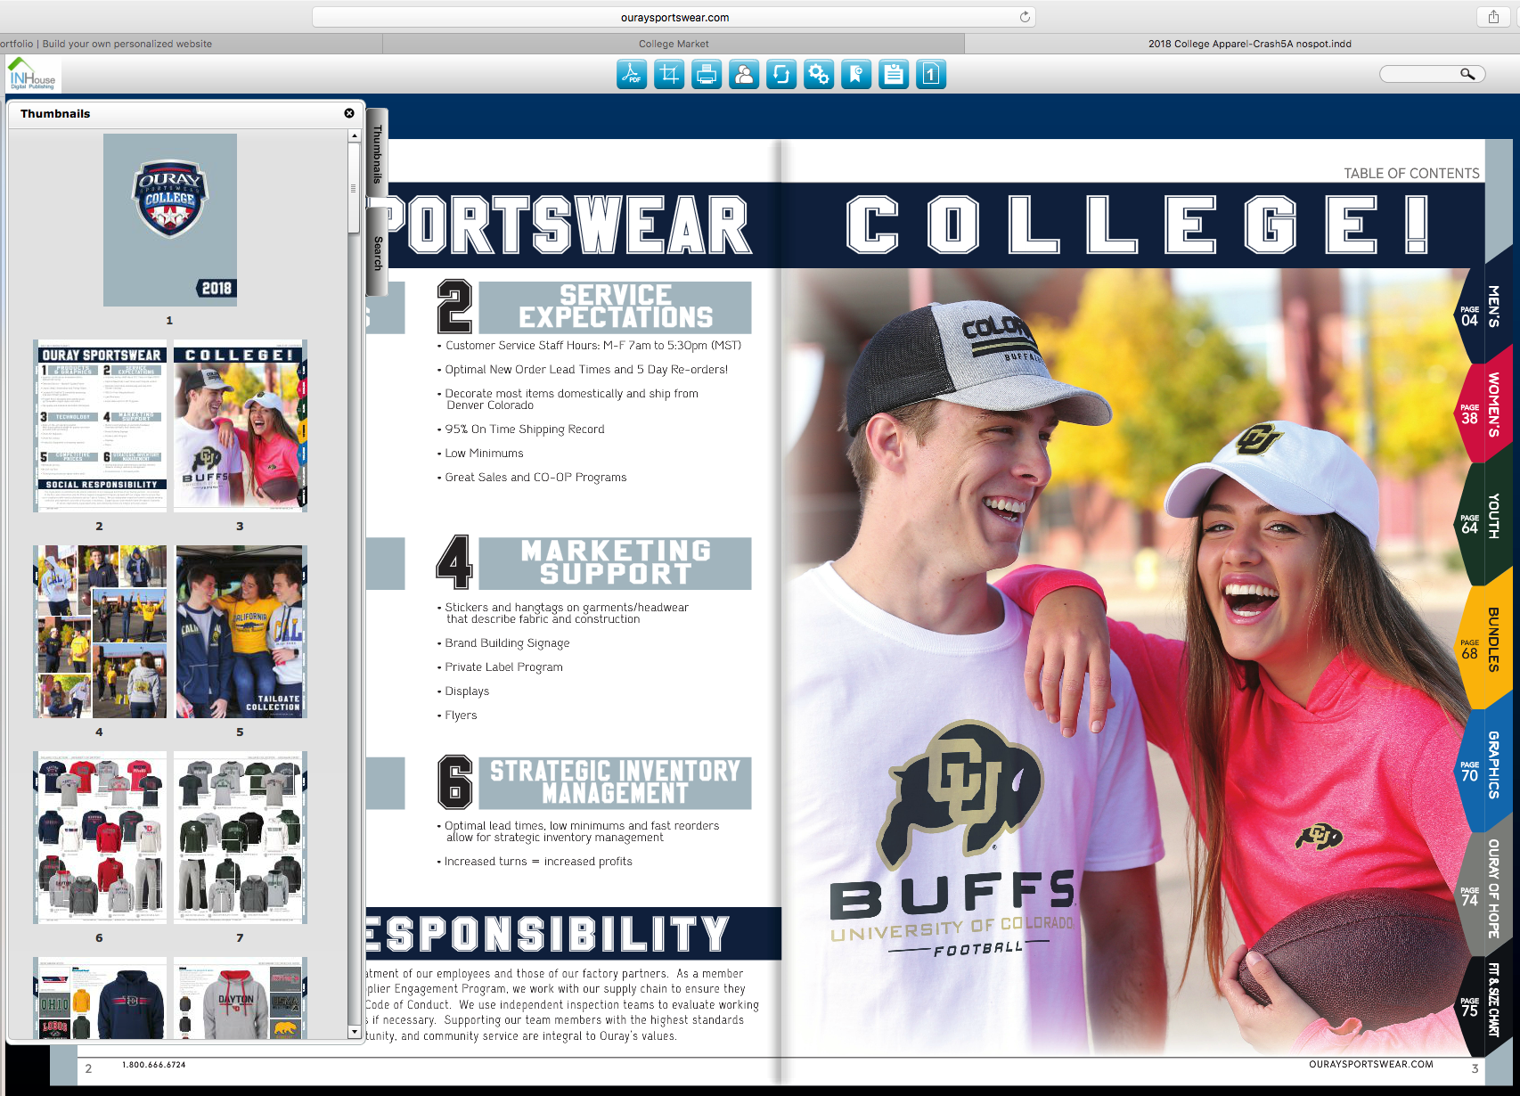This screenshot has width=1520, height=1096.
Task: Download the catalog as PDF
Action: [x=632, y=74]
